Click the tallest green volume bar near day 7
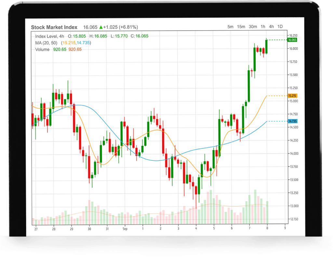The height and width of the screenshot is (259, 333). (255, 207)
